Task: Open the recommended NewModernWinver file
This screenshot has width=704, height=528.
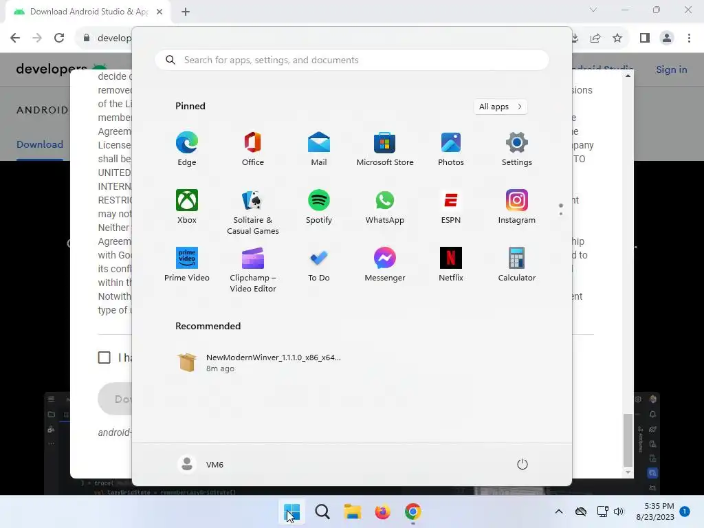Action: tap(261, 363)
